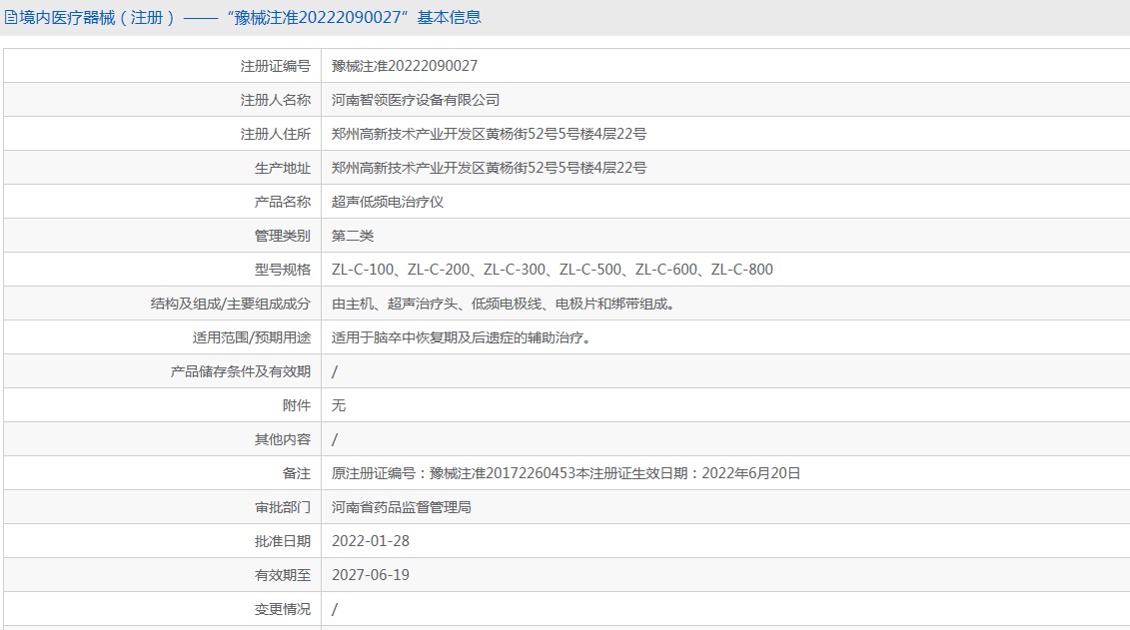The height and width of the screenshot is (630, 1130).
Task: Click the 有效期至 label
Action: tap(283, 574)
